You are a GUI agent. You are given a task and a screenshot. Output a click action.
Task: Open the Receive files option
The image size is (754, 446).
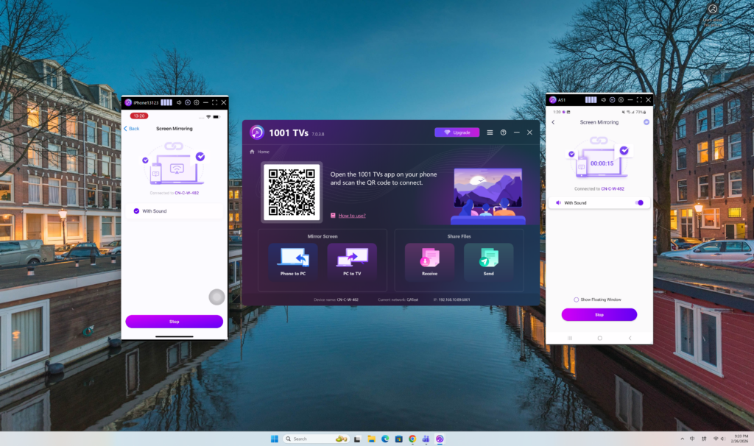429,259
